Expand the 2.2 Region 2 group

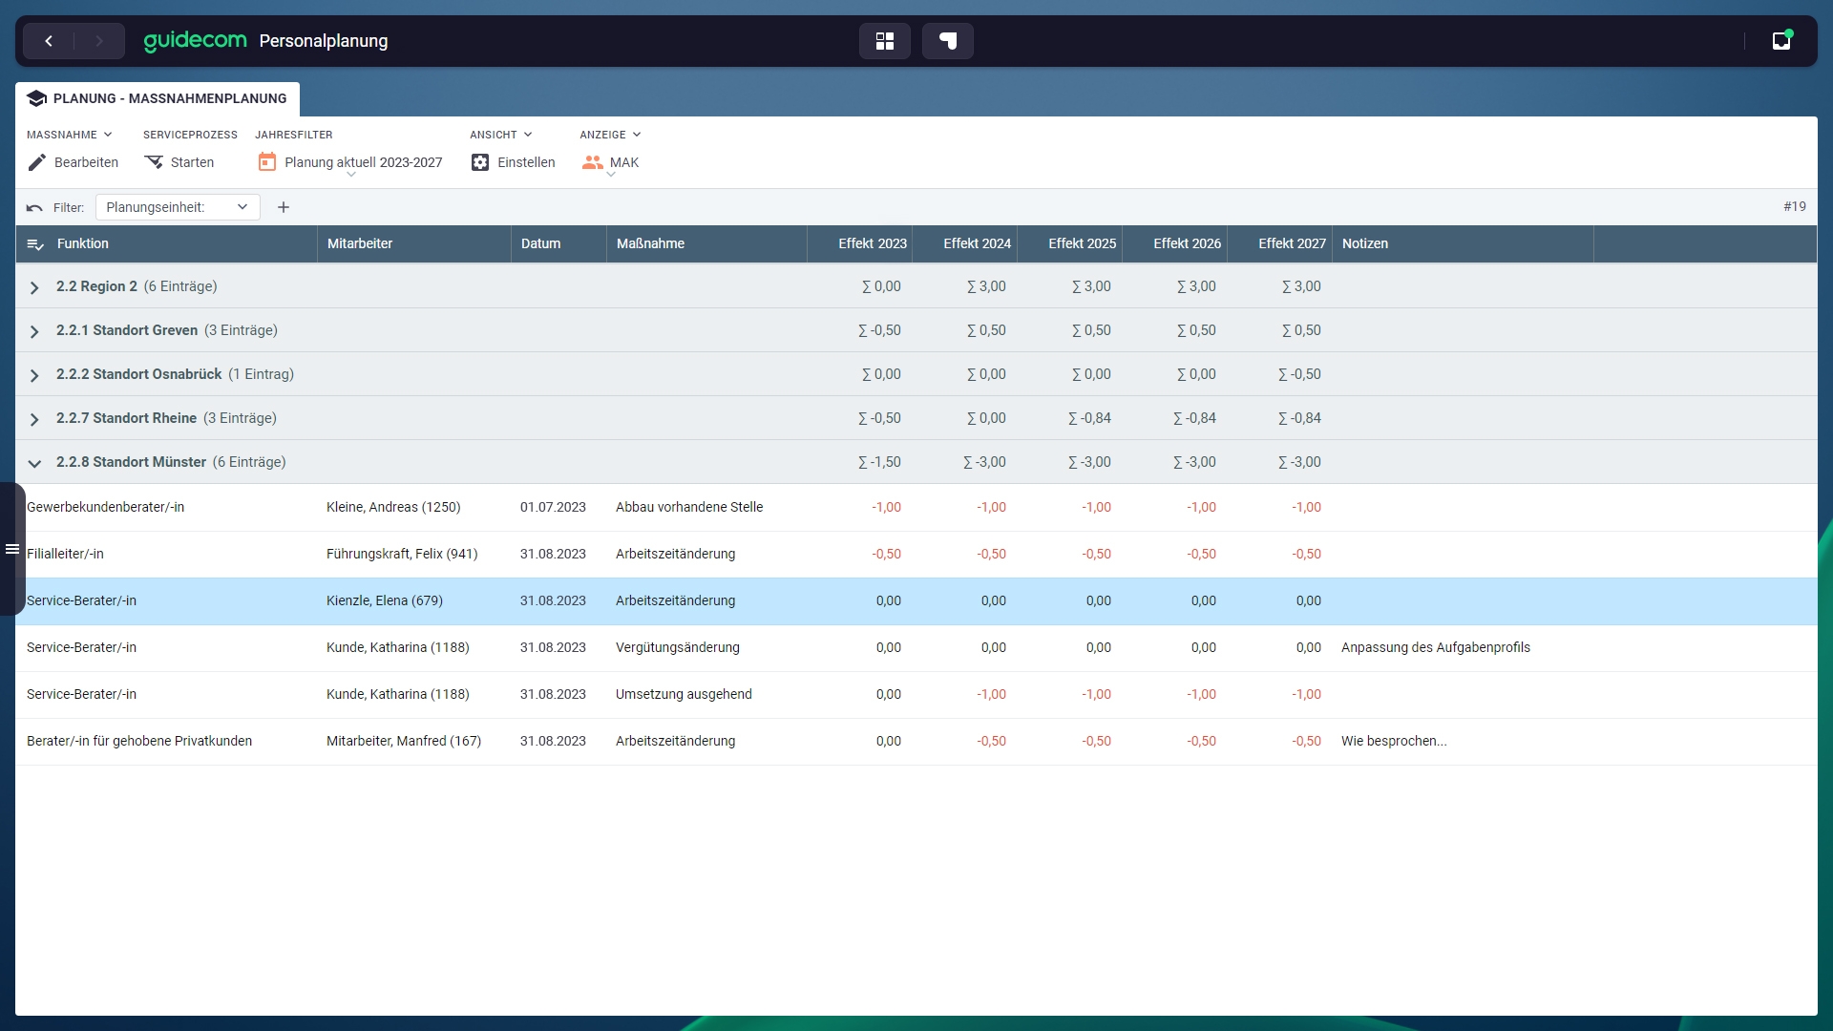point(34,287)
